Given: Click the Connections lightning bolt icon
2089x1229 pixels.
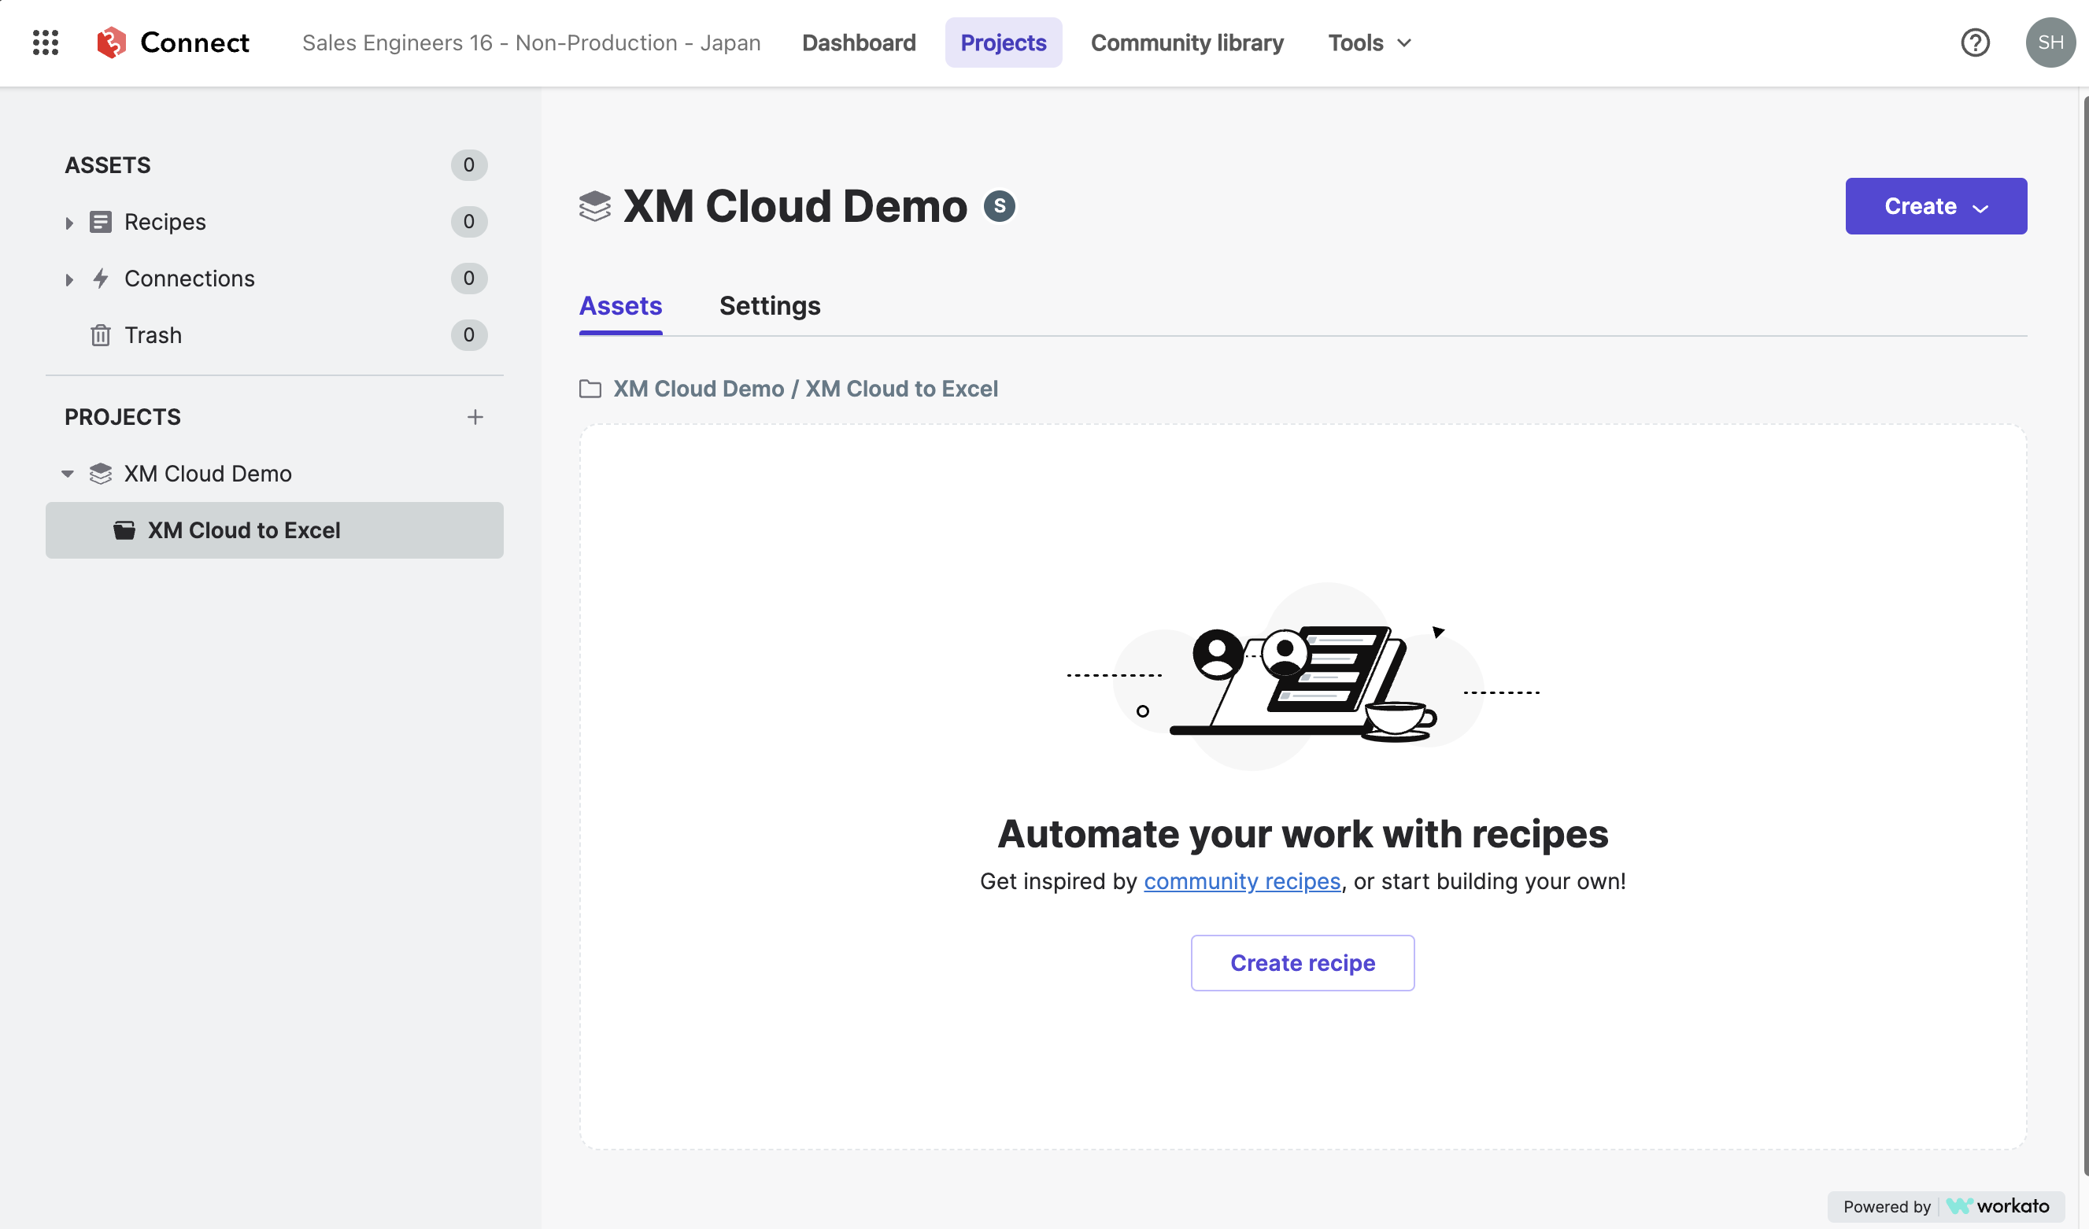Looking at the screenshot, I should tap(100, 279).
